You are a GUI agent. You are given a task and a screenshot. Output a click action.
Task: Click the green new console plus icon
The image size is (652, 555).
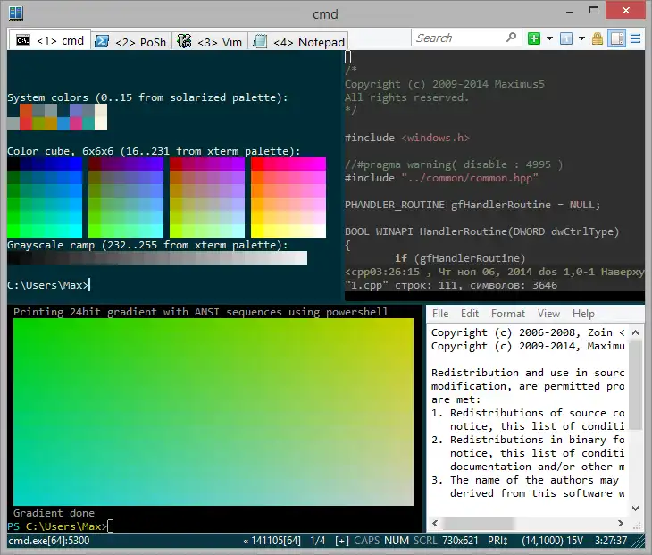click(534, 38)
